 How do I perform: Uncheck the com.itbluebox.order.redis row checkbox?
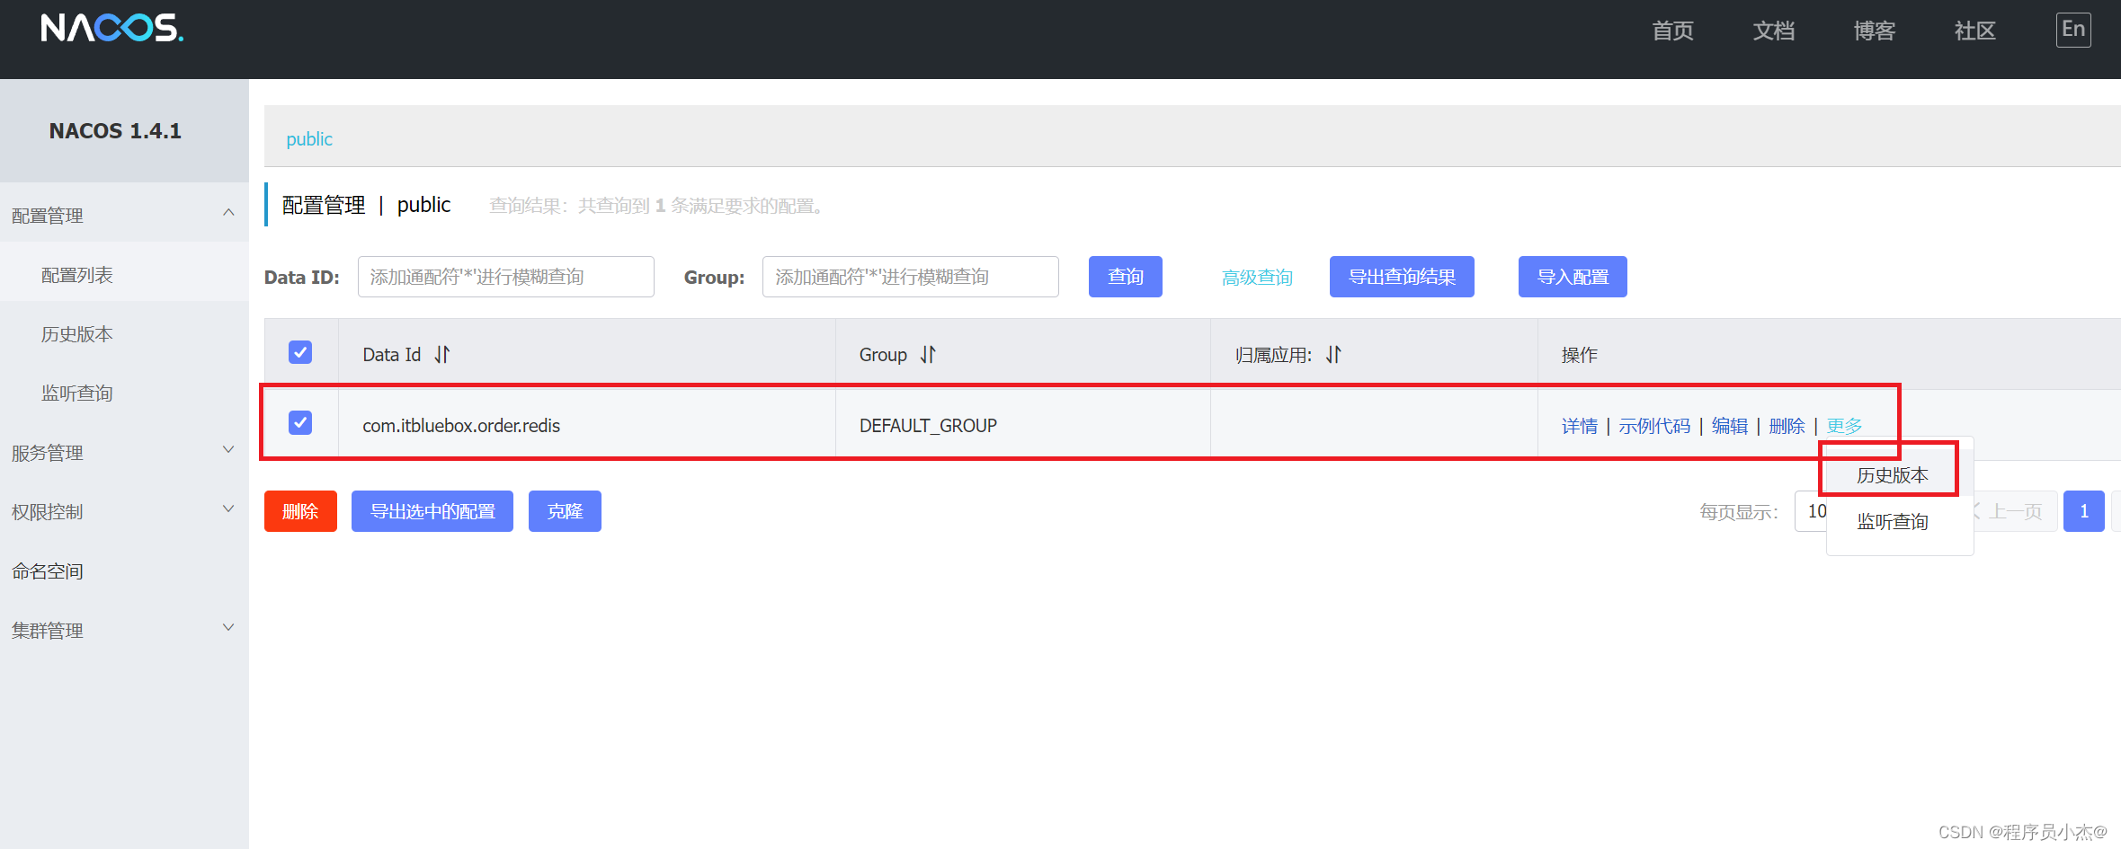coord(300,422)
